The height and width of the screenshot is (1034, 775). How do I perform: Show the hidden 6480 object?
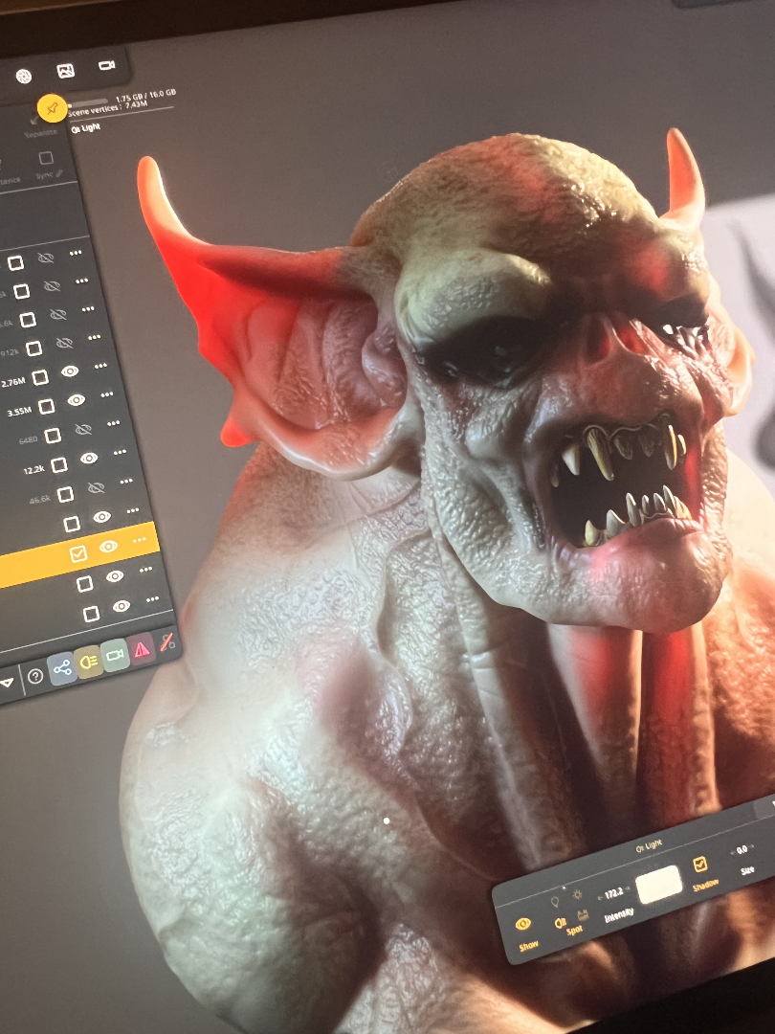pyautogui.click(x=82, y=429)
